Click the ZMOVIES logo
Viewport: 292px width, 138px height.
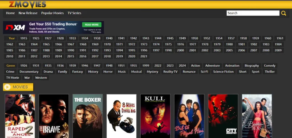[27, 5]
